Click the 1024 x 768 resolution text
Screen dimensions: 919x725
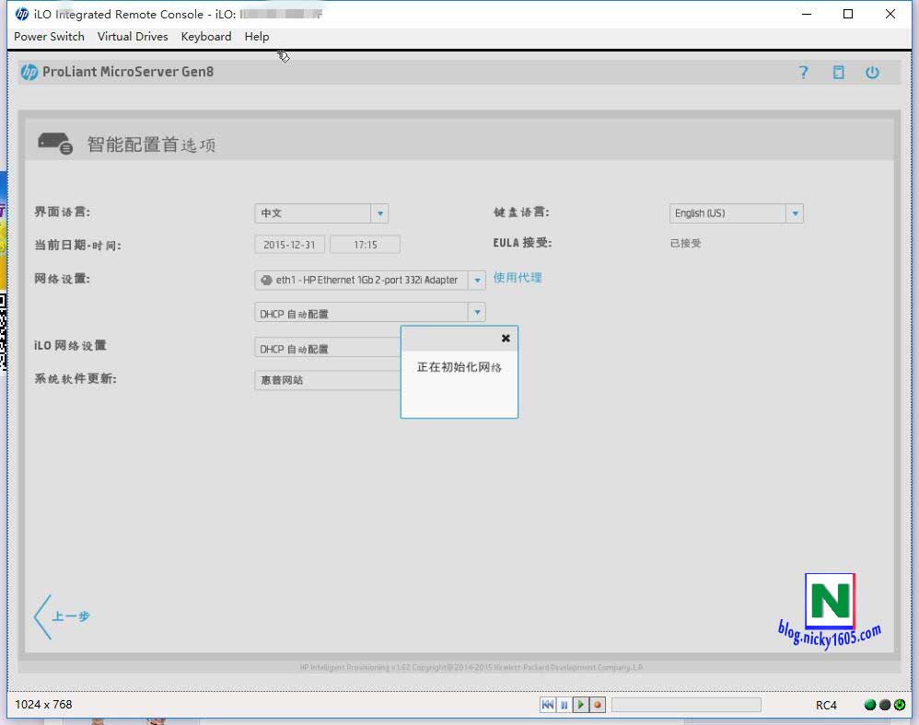click(x=43, y=705)
